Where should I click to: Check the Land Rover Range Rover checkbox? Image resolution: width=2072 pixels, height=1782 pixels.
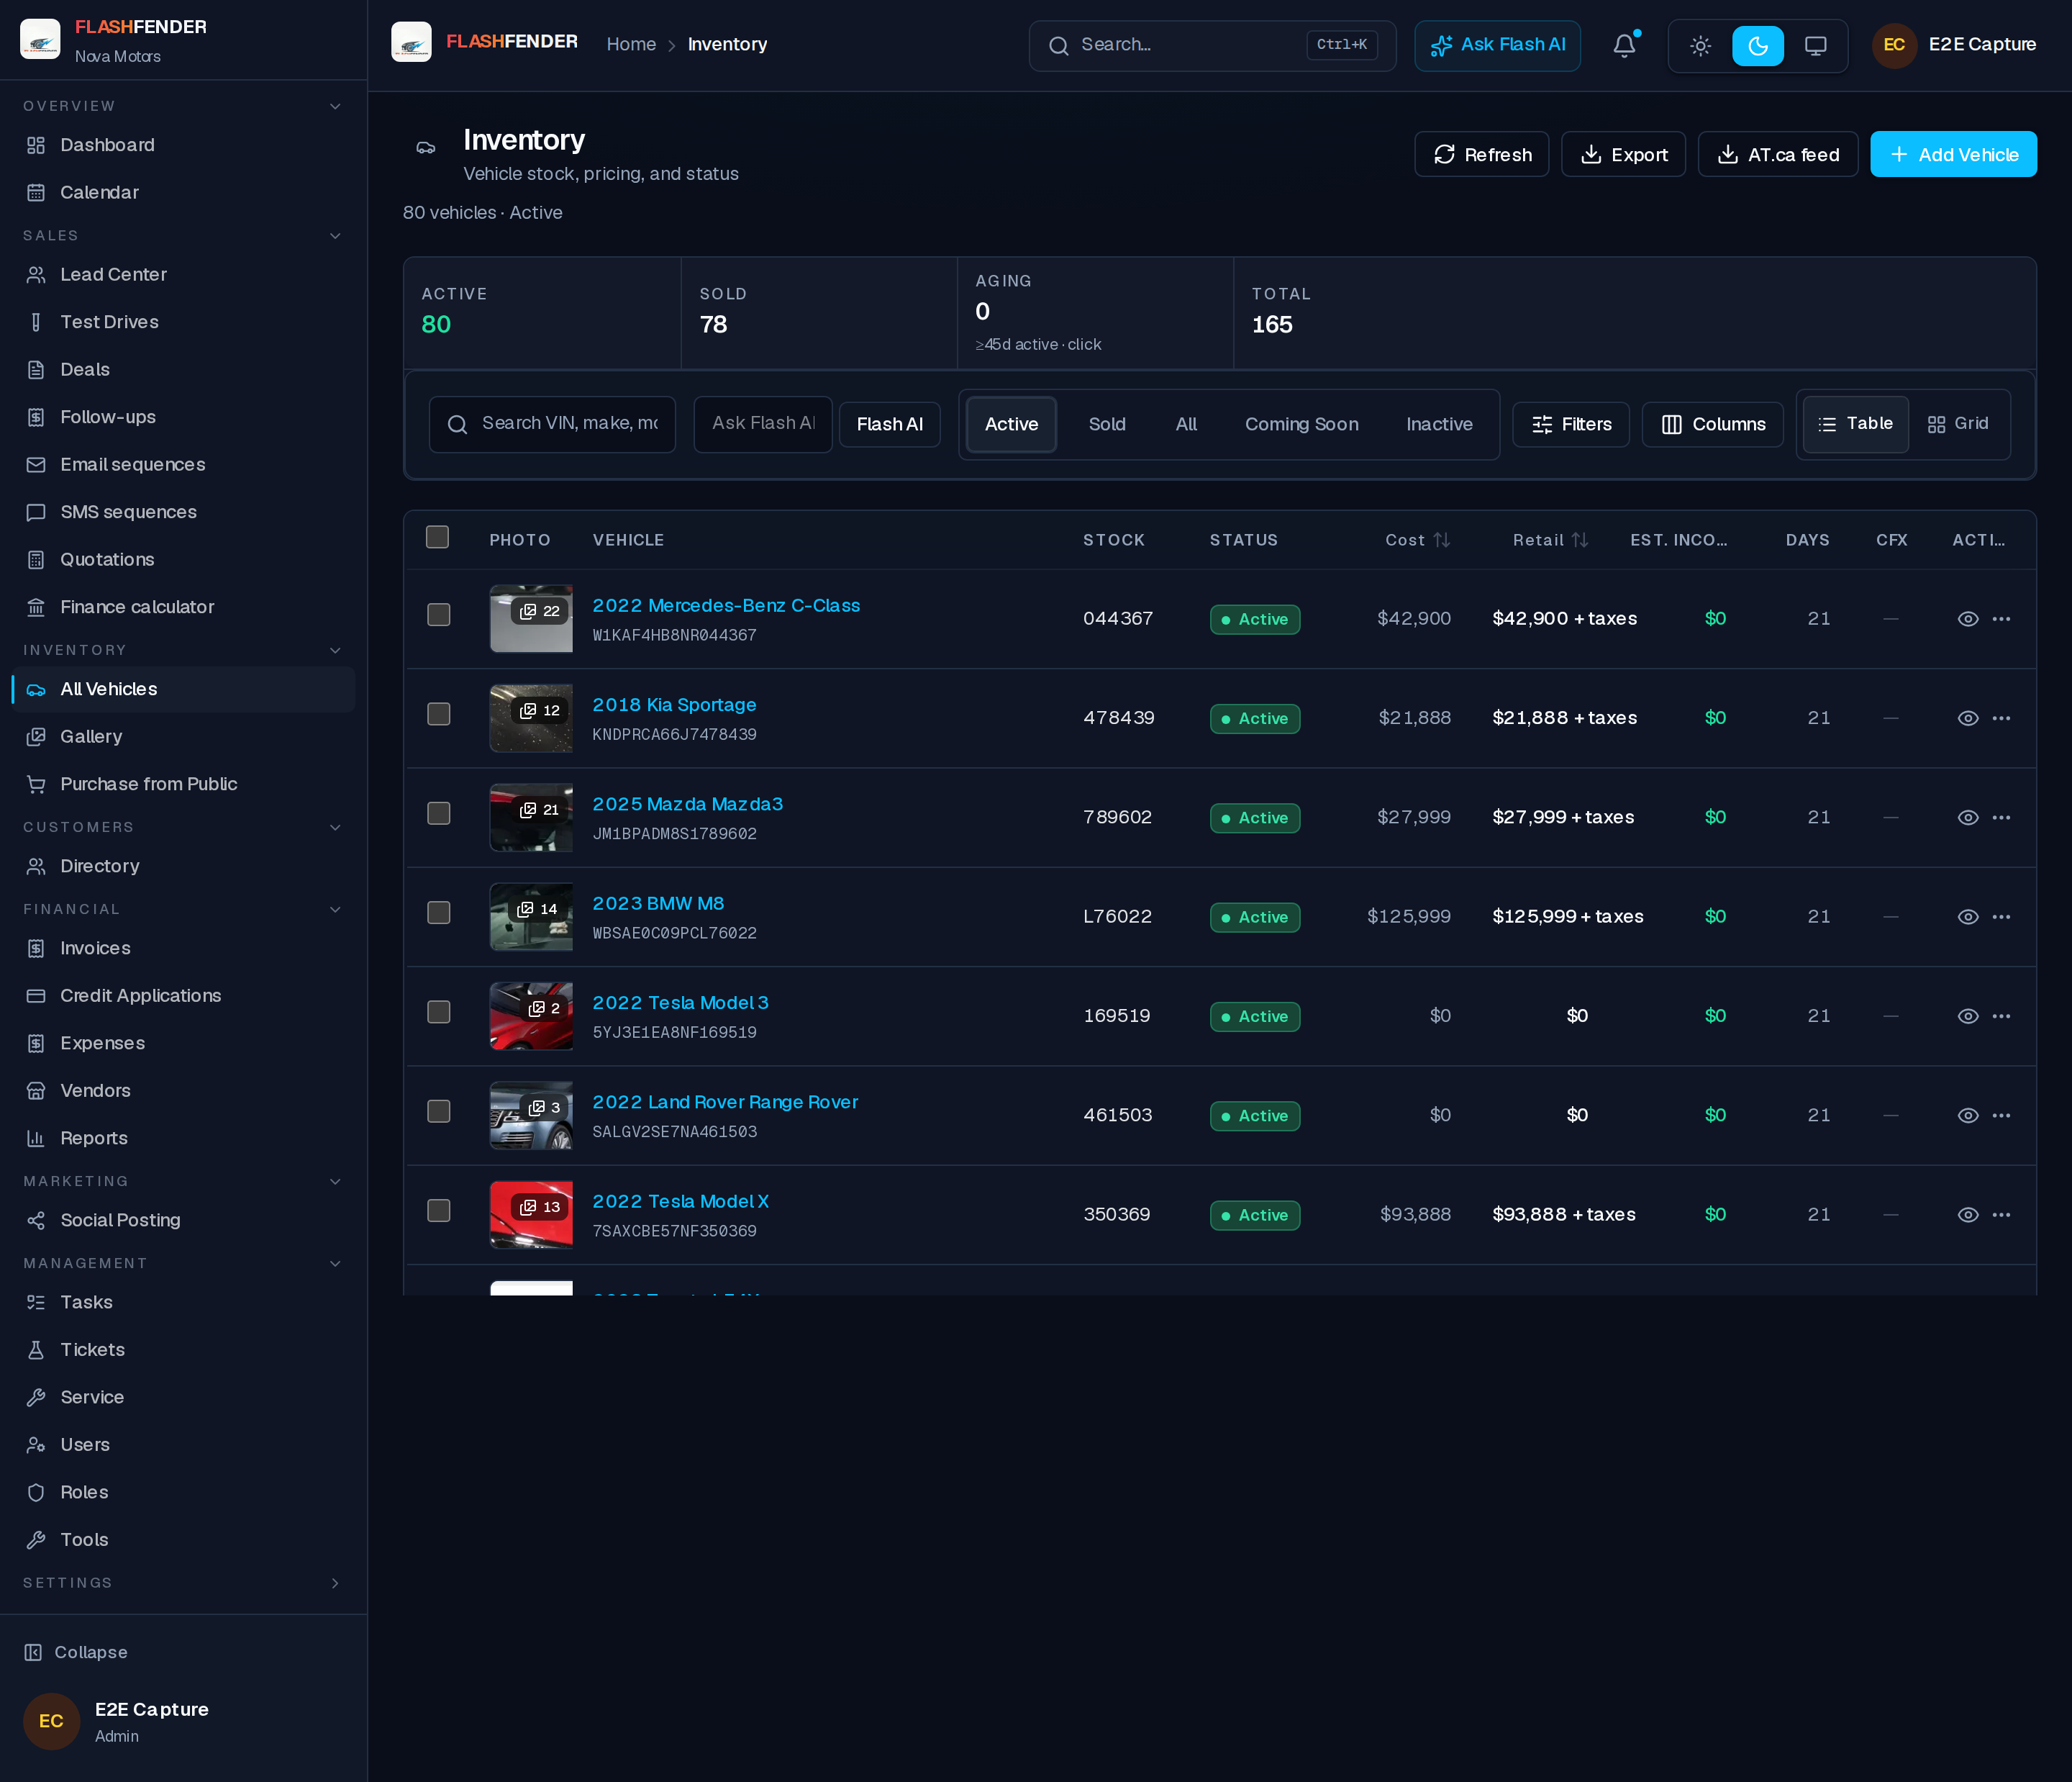tap(439, 1111)
